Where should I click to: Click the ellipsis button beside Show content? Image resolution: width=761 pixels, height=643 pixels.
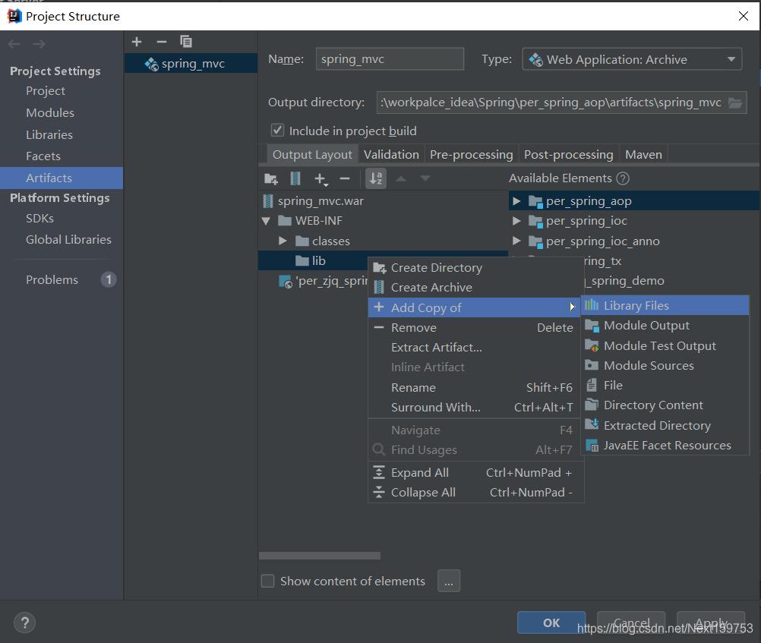448,581
